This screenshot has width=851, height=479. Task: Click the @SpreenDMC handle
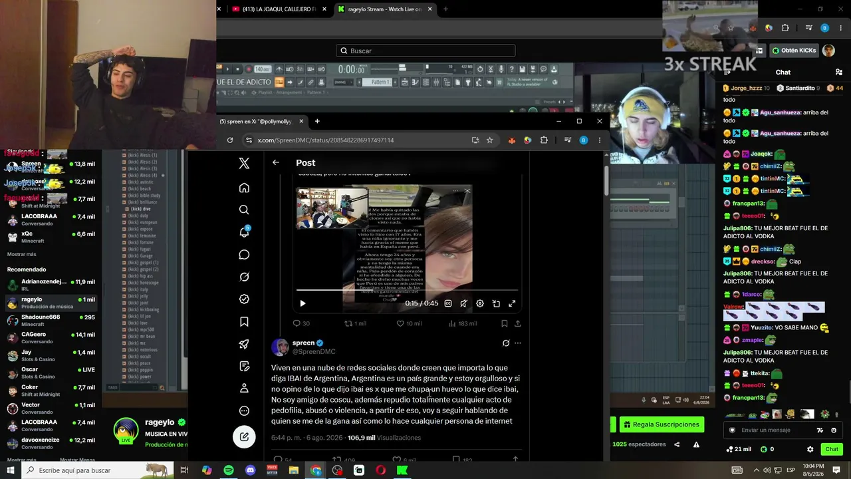[314, 352]
